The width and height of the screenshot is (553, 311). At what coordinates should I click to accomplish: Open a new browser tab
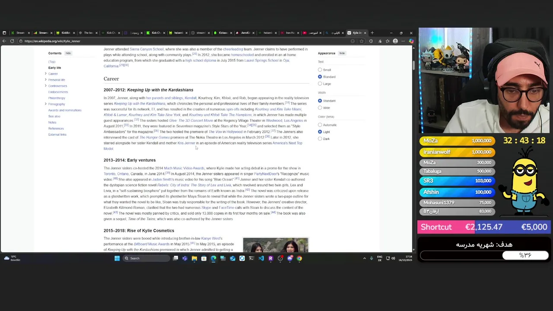(372, 33)
